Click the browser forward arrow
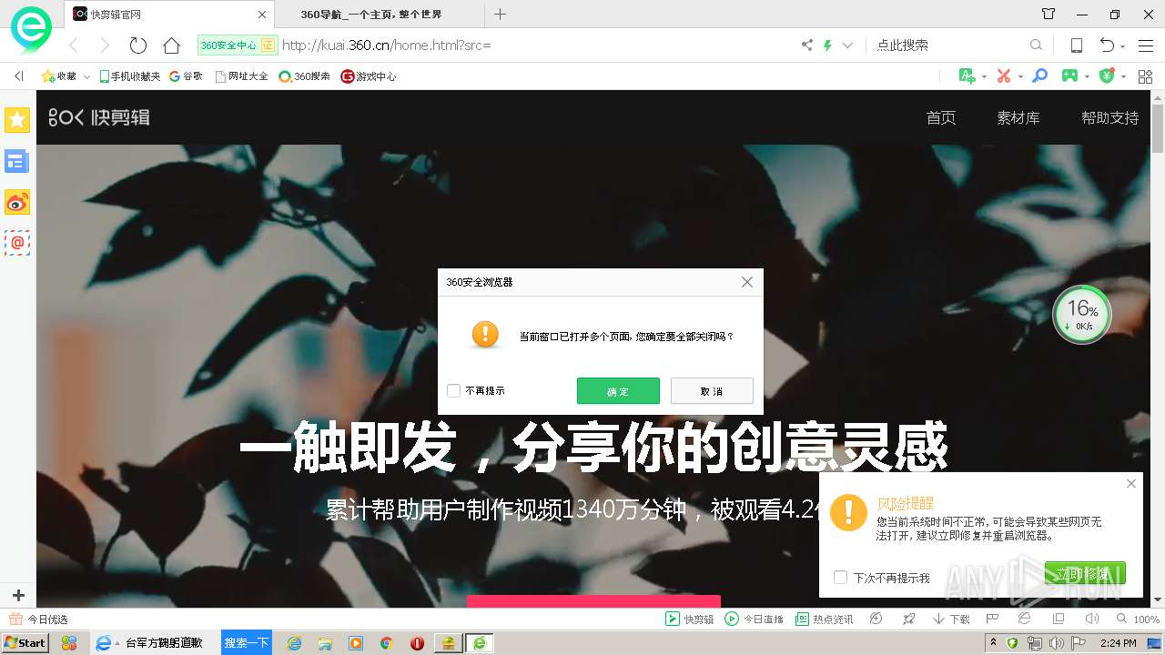 click(105, 45)
